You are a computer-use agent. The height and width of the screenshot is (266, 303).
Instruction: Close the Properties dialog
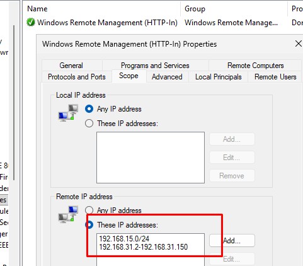coord(299,43)
